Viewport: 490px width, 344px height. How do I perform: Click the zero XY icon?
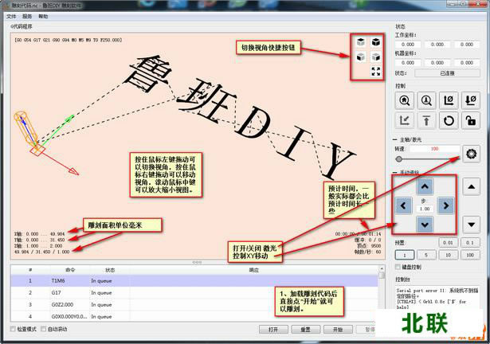click(x=449, y=100)
